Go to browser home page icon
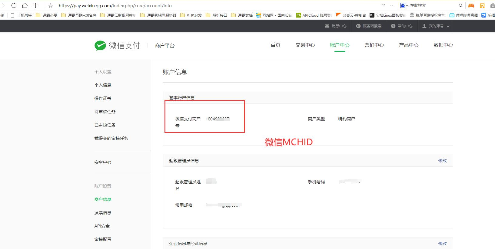Viewport: 495px width, 249px height. [x=25, y=5]
